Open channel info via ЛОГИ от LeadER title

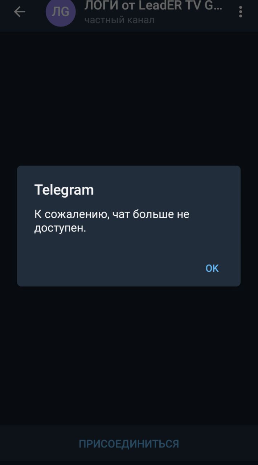pos(153,5)
